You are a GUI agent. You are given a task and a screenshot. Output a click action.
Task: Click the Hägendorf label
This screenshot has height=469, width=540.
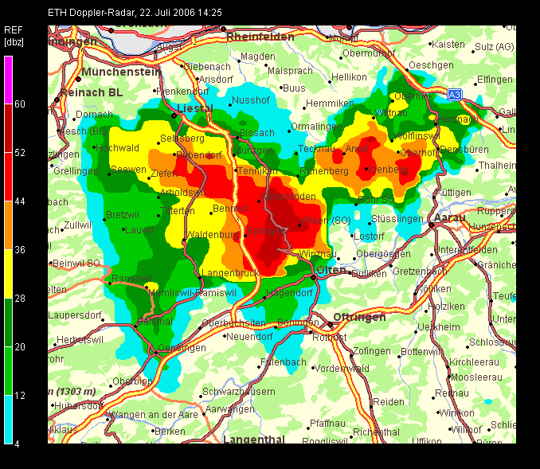tap(289, 293)
